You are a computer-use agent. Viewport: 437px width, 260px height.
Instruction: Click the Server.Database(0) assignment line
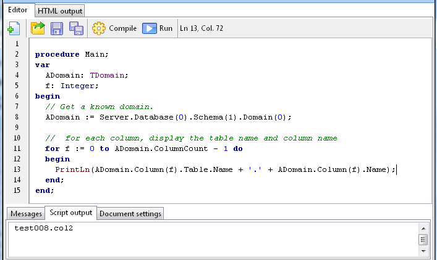click(168, 117)
